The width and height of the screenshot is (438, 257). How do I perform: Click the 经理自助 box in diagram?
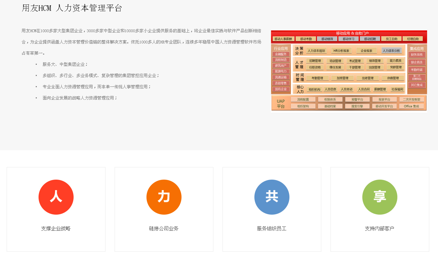[413, 39]
